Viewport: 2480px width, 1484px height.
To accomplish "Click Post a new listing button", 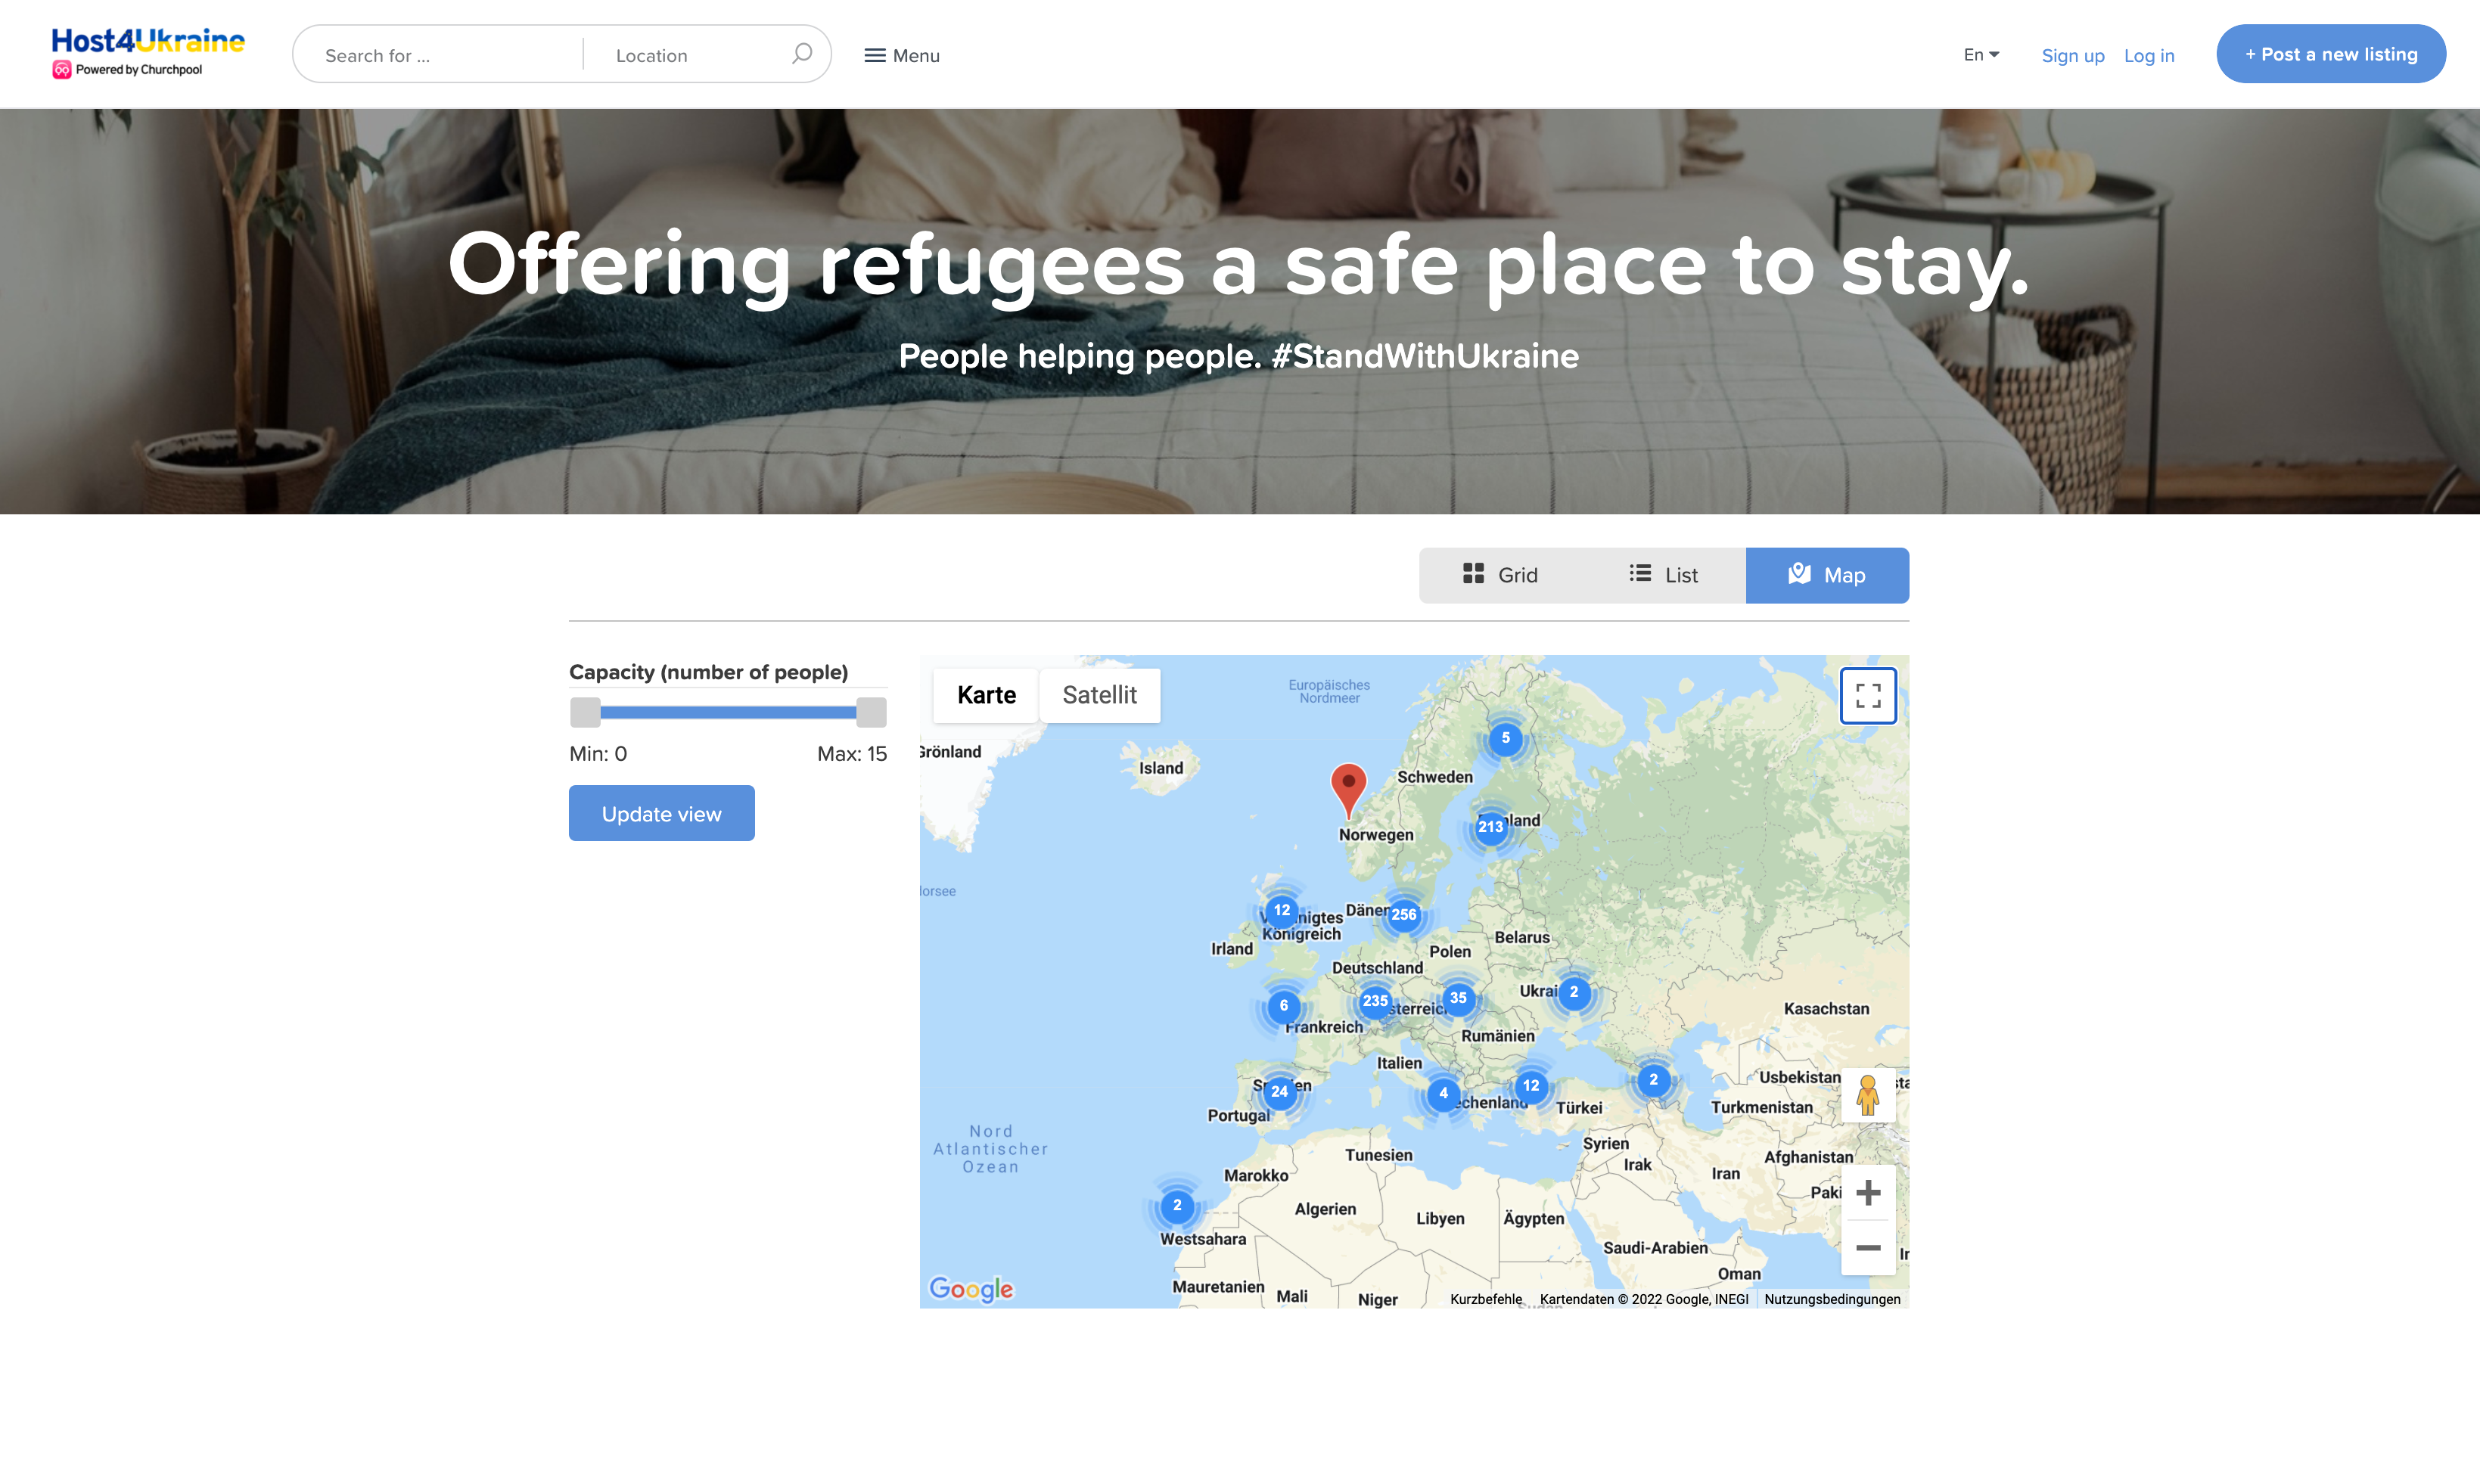I will tap(2330, 54).
